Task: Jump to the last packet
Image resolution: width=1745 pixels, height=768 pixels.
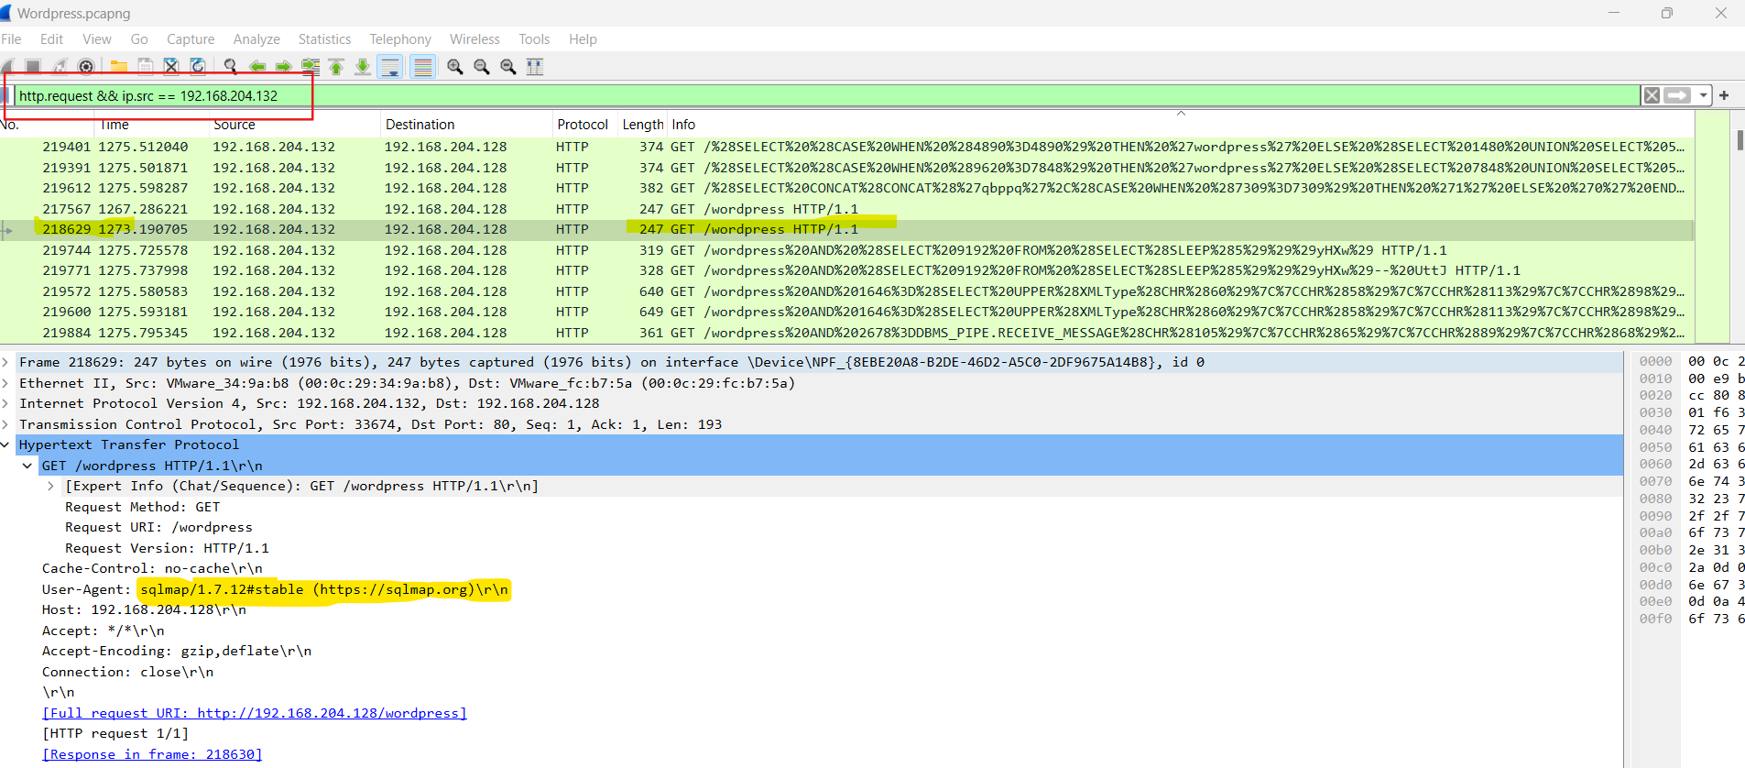Action: [363, 66]
